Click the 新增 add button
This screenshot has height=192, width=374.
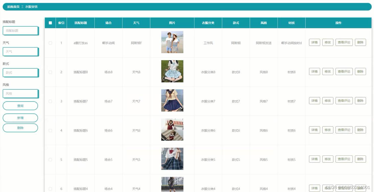(20, 118)
